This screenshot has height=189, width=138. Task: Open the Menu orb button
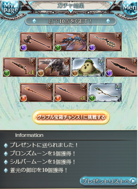(x=130, y=7)
